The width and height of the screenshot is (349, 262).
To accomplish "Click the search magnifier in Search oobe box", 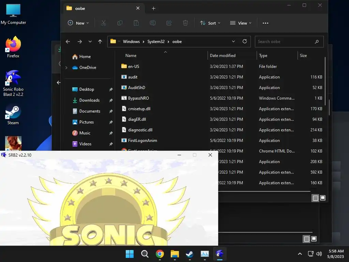I will coord(317,42).
